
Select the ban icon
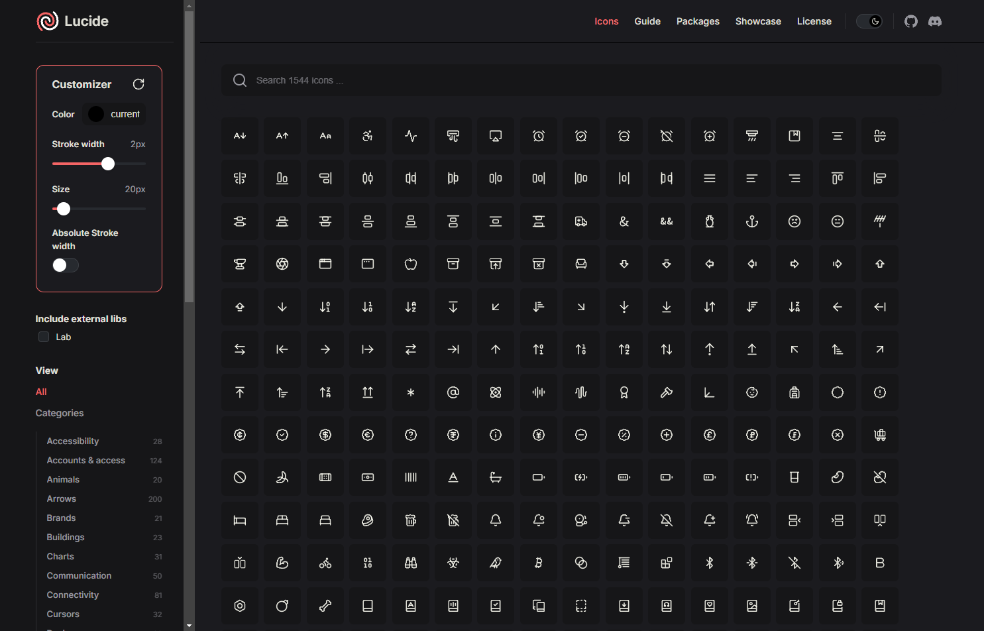pos(240,477)
